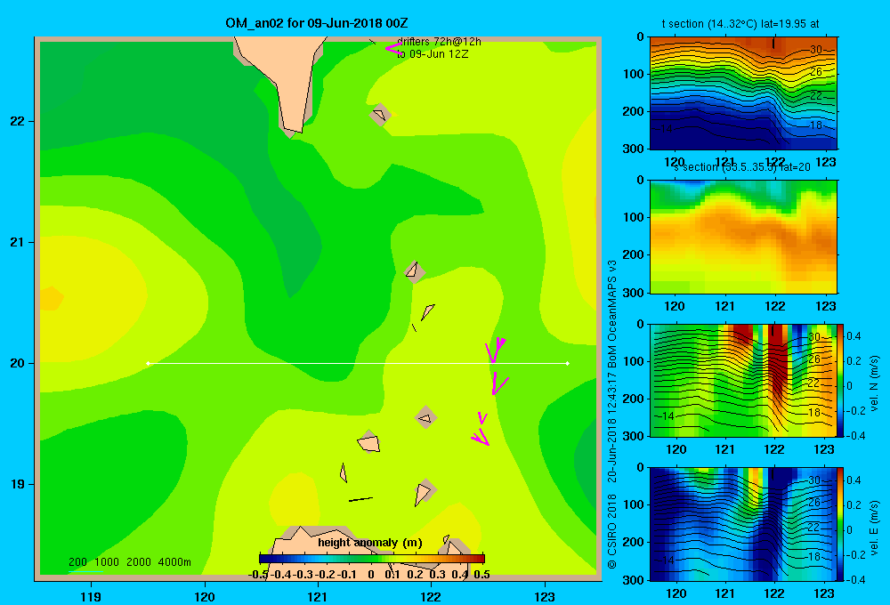The height and width of the screenshot is (605, 890).
Task: Click the "drifters 72h@12h" label
Action: (x=439, y=42)
